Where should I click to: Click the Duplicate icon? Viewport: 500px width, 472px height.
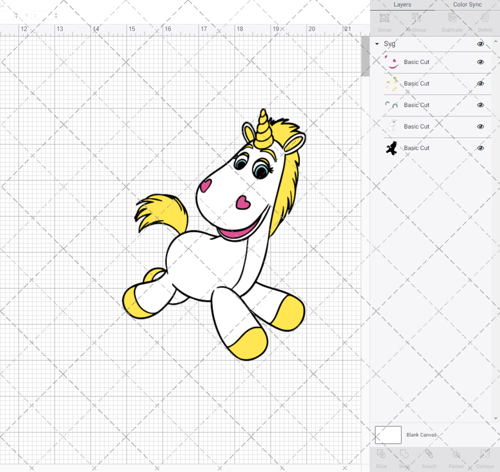click(x=452, y=18)
